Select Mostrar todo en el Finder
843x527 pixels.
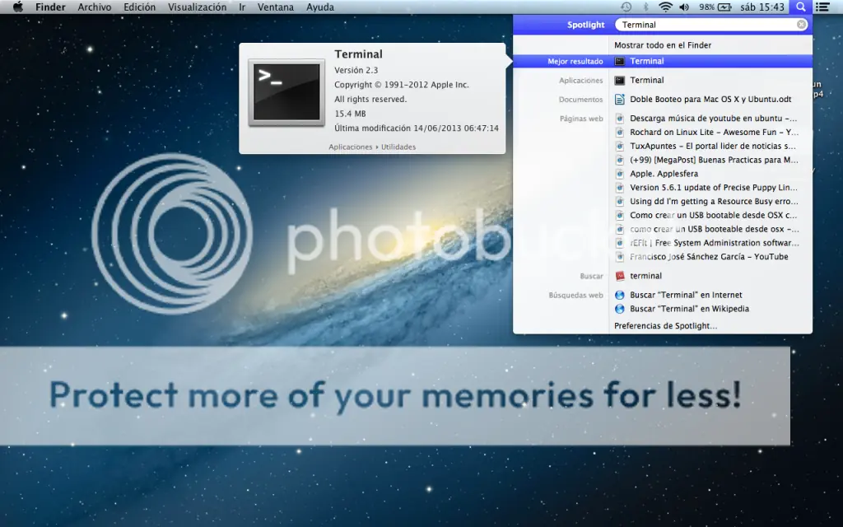(x=663, y=45)
